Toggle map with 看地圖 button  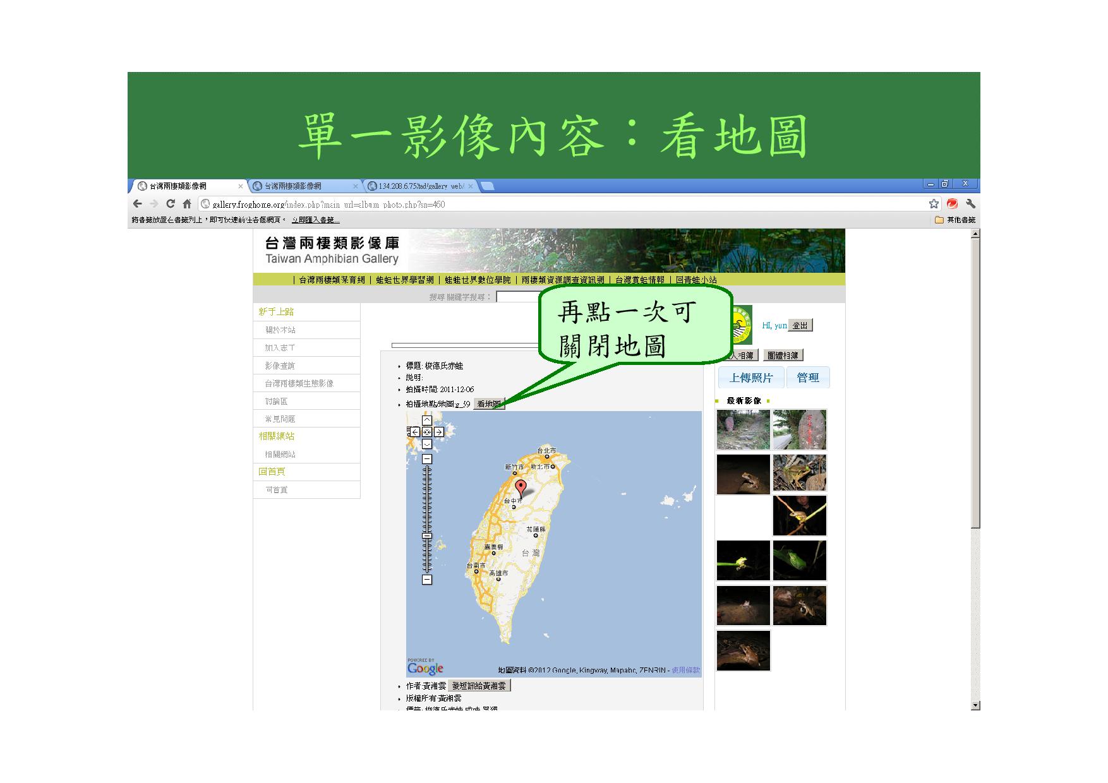489,404
